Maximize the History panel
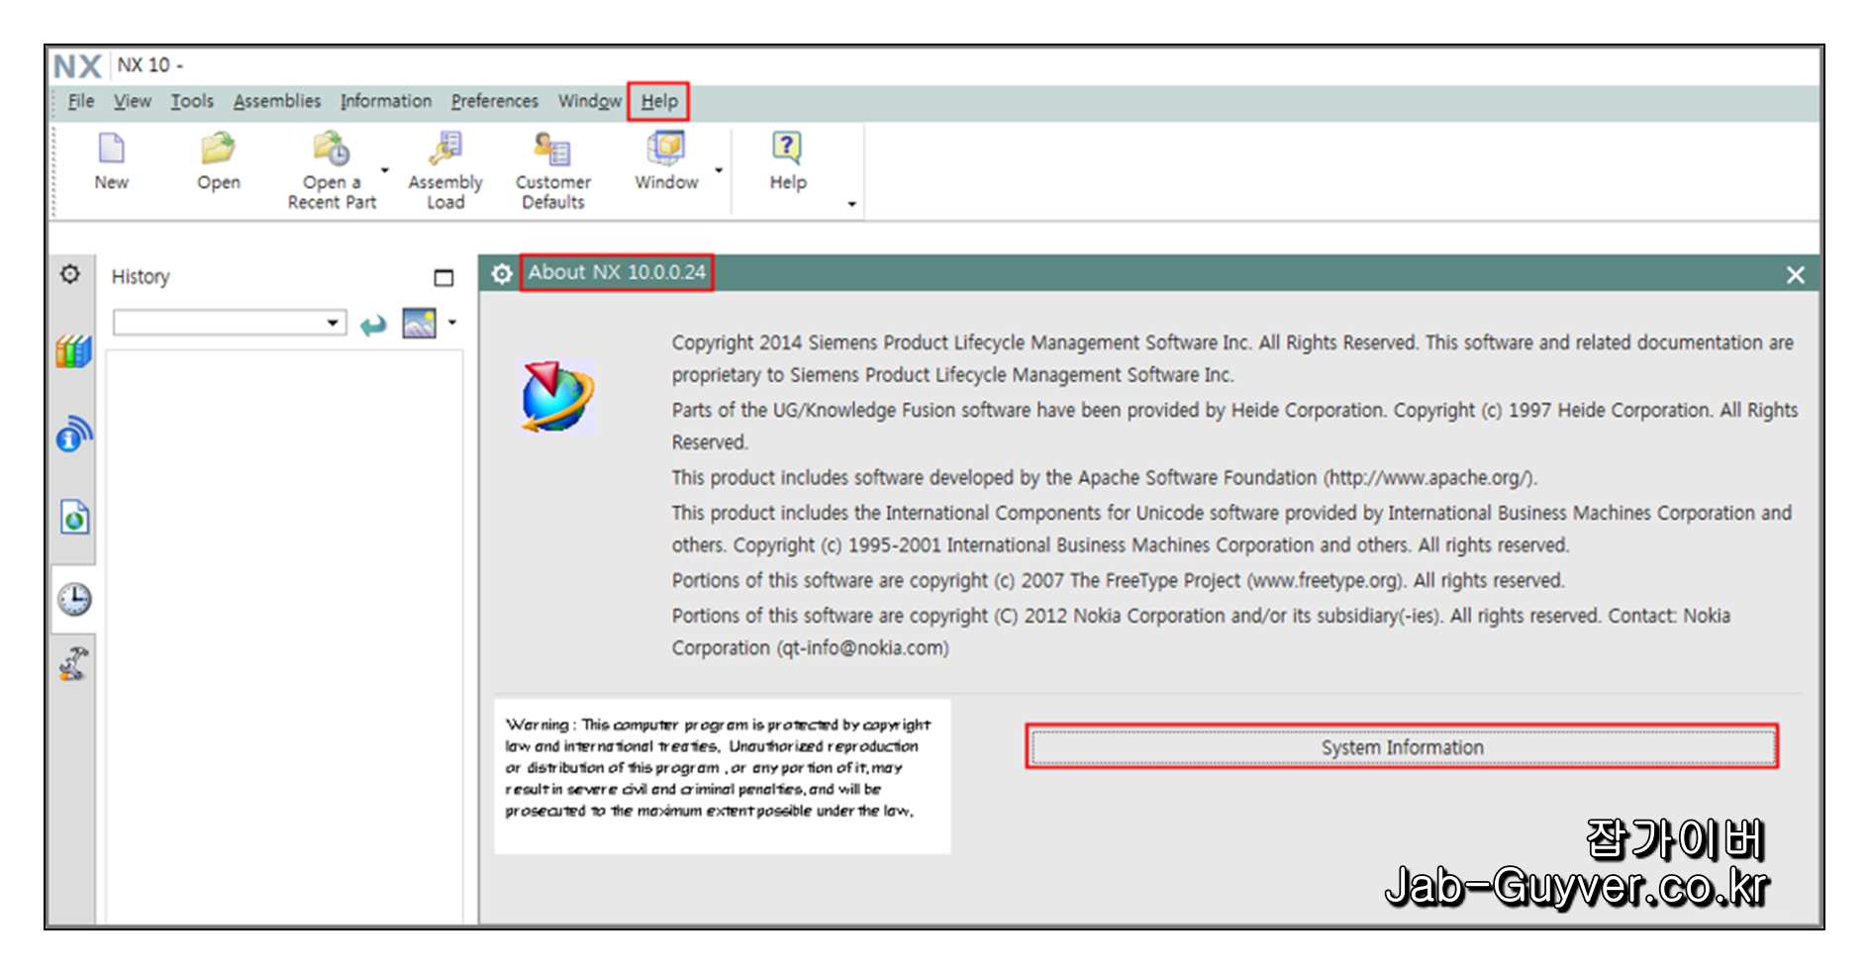The height and width of the screenshot is (974, 1869). coord(443,278)
